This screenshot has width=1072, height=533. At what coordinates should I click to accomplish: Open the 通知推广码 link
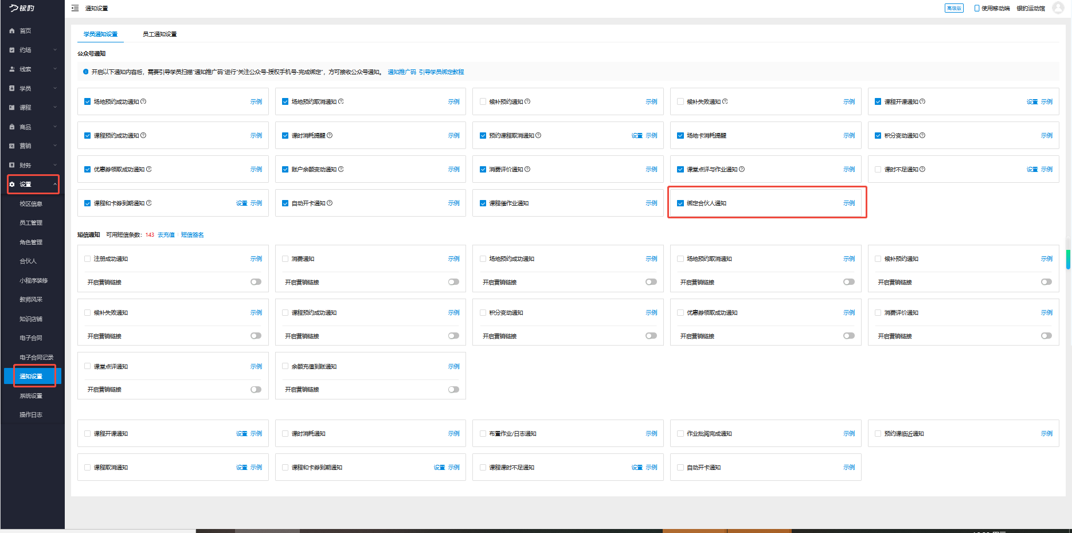pos(402,72)
